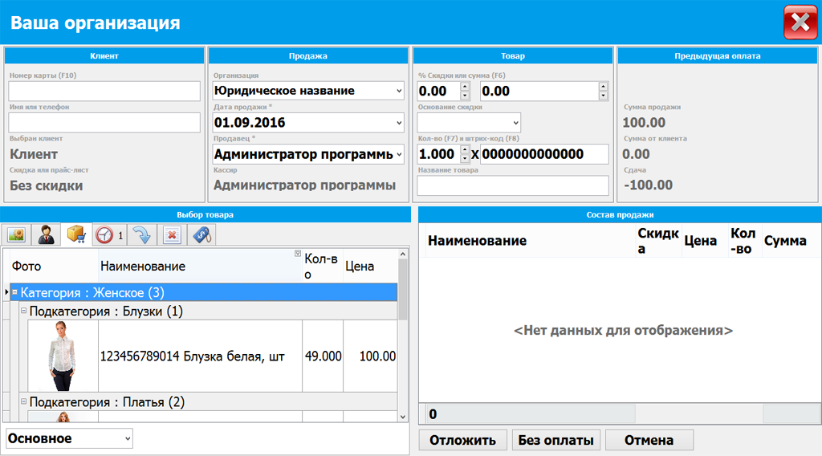Close the window with red X button
Image resolution: width=822 pixels, height=456 pixels.
800,22
